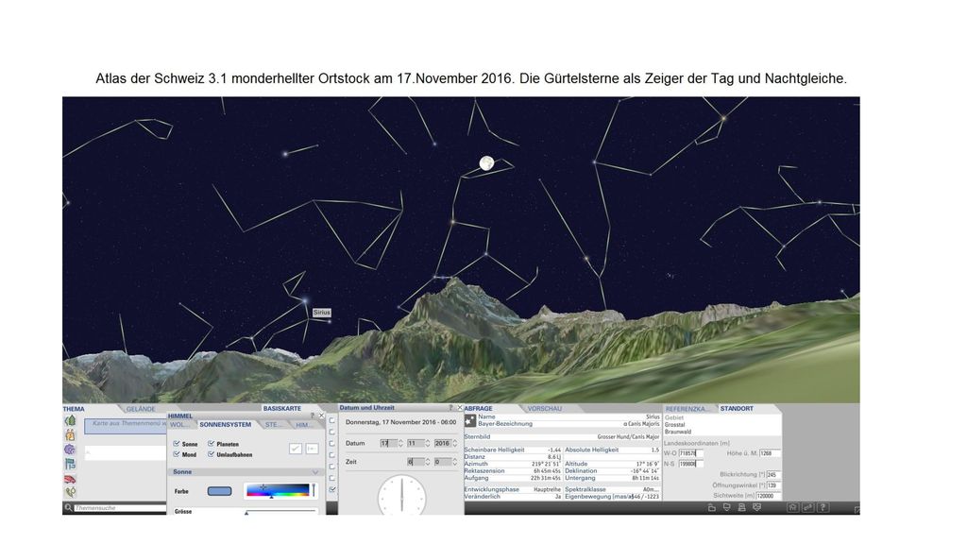967x544 pixels.
Task: Click the Blickrichtung input field
Action: (x=772, y=475)
